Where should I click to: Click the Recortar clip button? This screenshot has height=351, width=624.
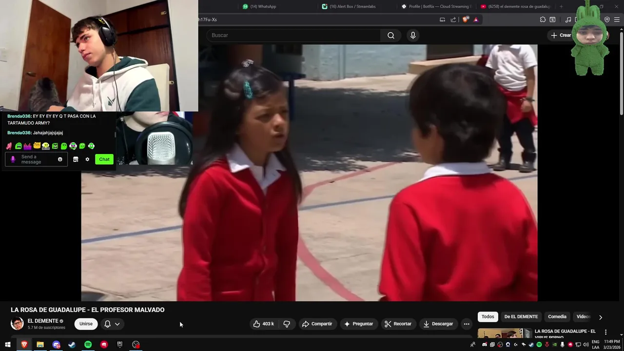(398, 324)
